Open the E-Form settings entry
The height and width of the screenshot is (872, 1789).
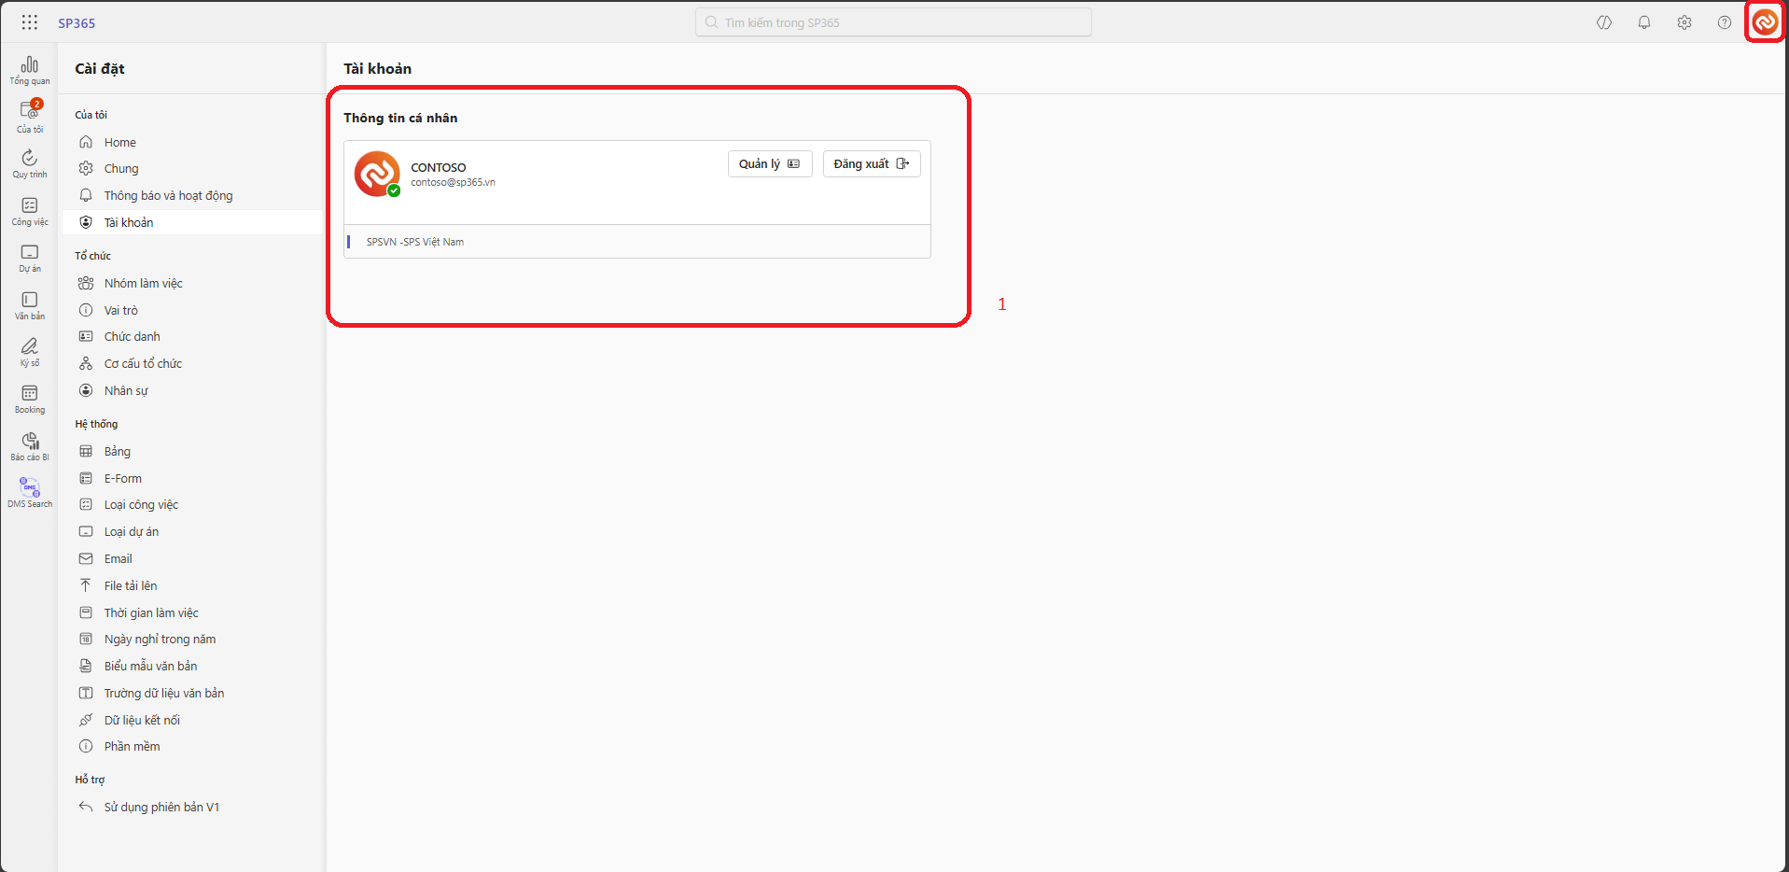pyautogui.click(x=122, y=478)
